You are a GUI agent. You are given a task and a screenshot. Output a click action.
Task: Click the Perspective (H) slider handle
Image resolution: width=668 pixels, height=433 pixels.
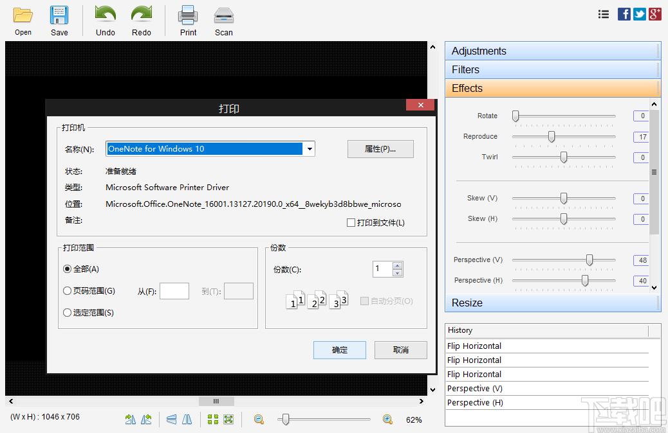pos(585,280)
